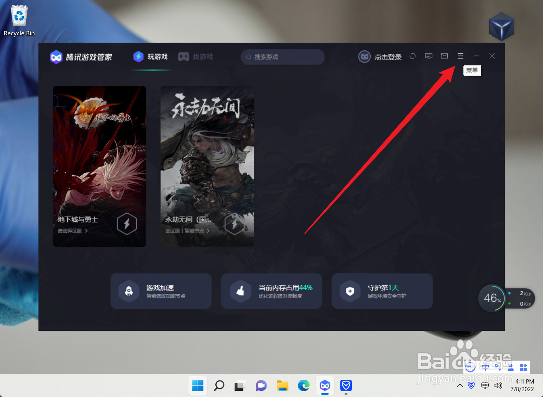
Task: Click the 3D cube desktop widget
Action: point(502,27)
